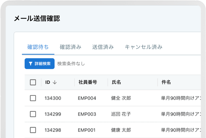Select ID cell 134298

[53, 130]
